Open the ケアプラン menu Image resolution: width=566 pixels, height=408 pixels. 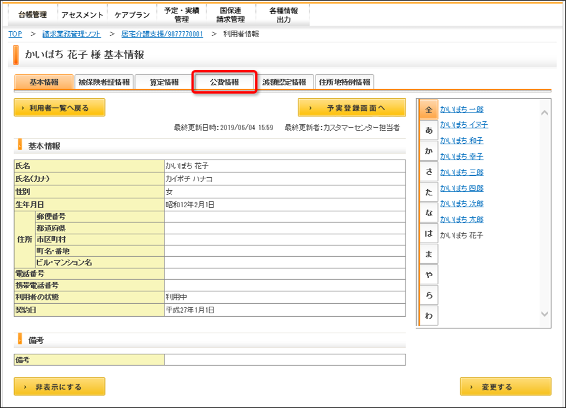point(132,15)
